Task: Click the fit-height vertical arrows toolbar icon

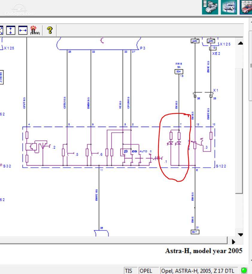Action: [11, 30]
